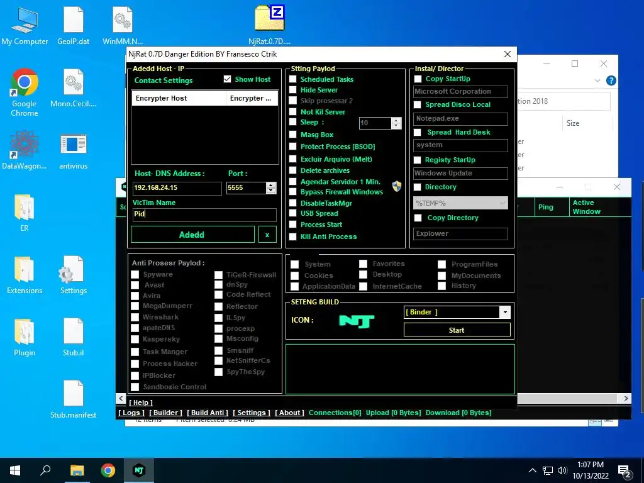Toggle the Registy StarUp checkbox

pyautogui.click(x=418, y=160)
